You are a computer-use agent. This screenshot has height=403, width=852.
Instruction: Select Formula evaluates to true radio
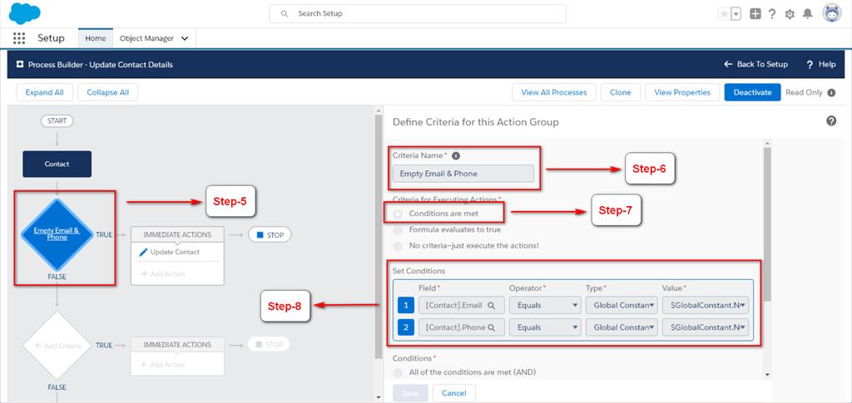398,230
